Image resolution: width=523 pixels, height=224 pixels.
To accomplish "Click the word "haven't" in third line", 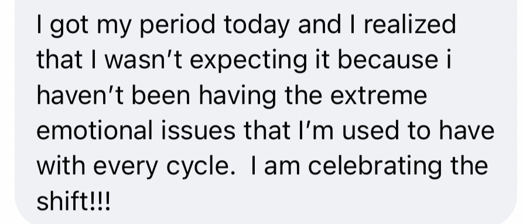I will click(80, 95).
